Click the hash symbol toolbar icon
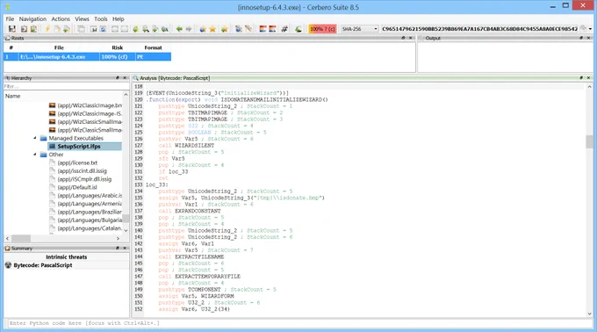This screenshot has width=597, height=332. point(284,29)
